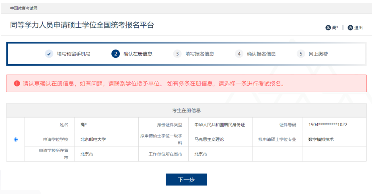Click the step 4 circle icon
The image size is (372, 194).
[x=239, y=54]
